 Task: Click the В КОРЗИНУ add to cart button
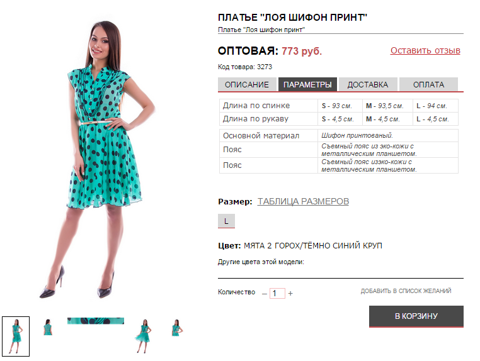tap(416, 316)
